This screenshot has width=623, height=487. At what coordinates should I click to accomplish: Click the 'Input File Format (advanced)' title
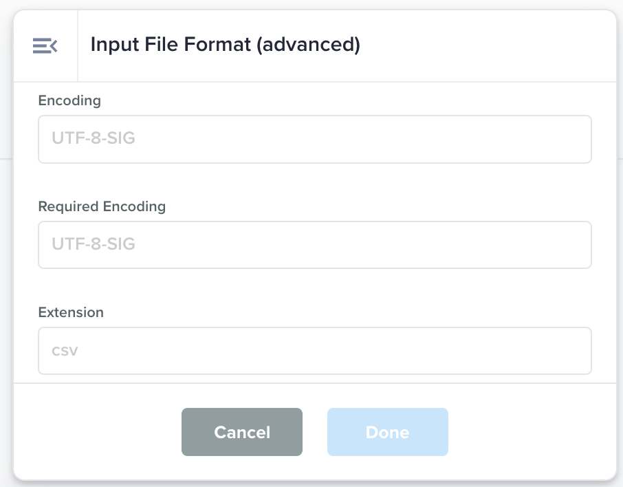point(225,45)
